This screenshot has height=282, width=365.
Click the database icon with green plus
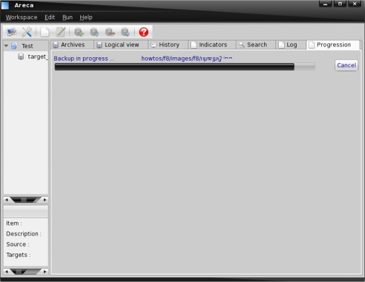point(79,32)
